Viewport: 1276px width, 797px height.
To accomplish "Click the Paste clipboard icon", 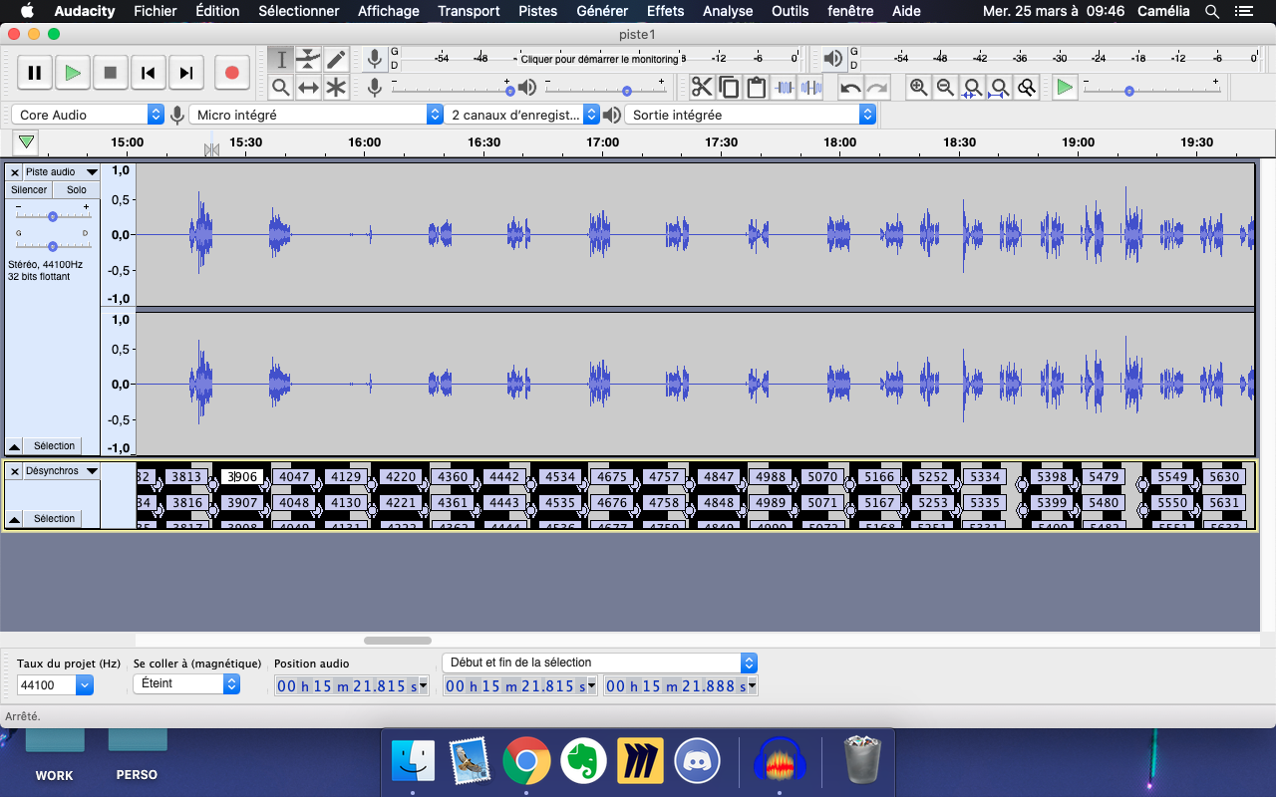I will pyautogui.click(x=757, y=88).
